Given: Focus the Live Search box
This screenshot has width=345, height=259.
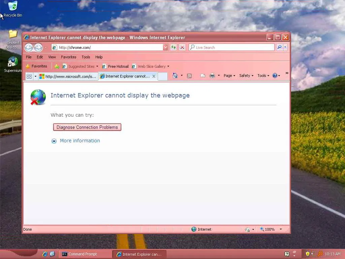Looking at the screenshot, I should [x=231, y=47].
